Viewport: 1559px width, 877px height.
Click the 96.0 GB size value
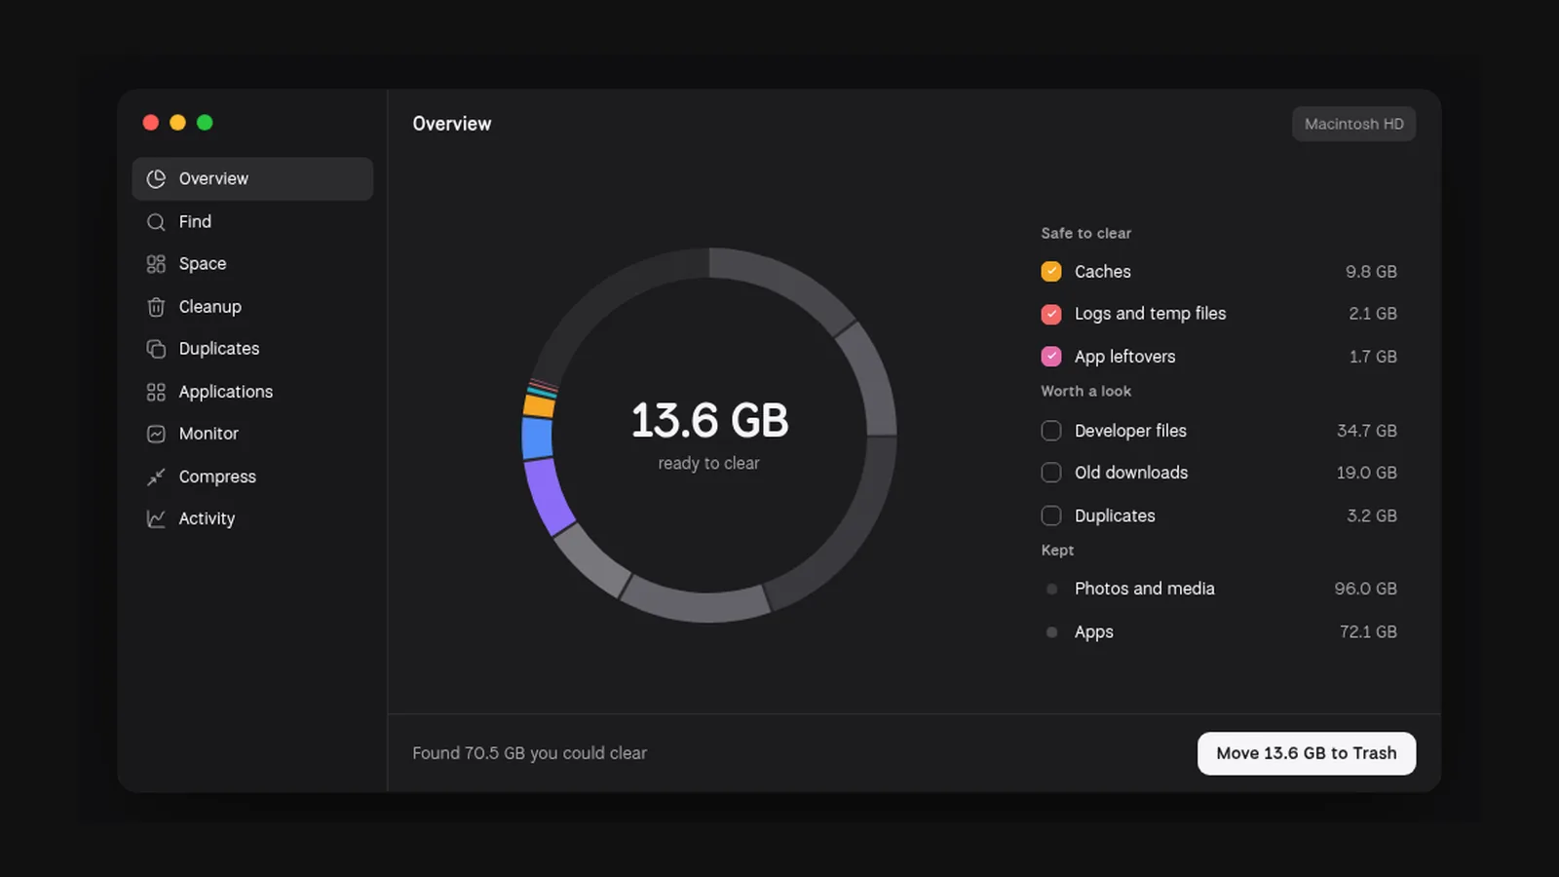click(x=1365, y=589)
